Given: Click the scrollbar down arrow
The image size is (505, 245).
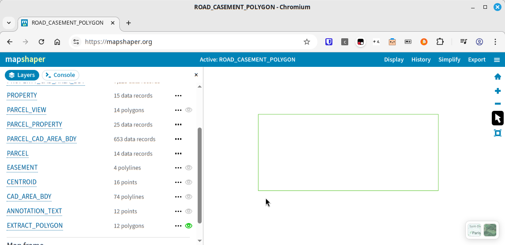Looking at the screenshot, I should click(200, 241).
